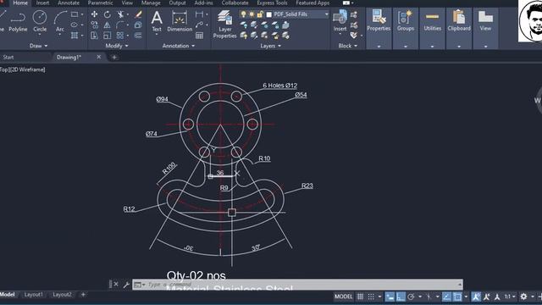The width and height of the screenshot is (542, 305).
Task: Toggle dynamic input in status bar
Action: coord(390,297)
